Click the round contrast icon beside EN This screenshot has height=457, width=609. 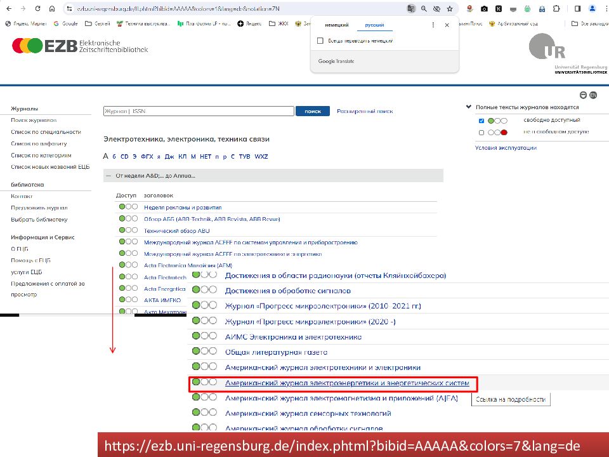(x=584, y=95)
